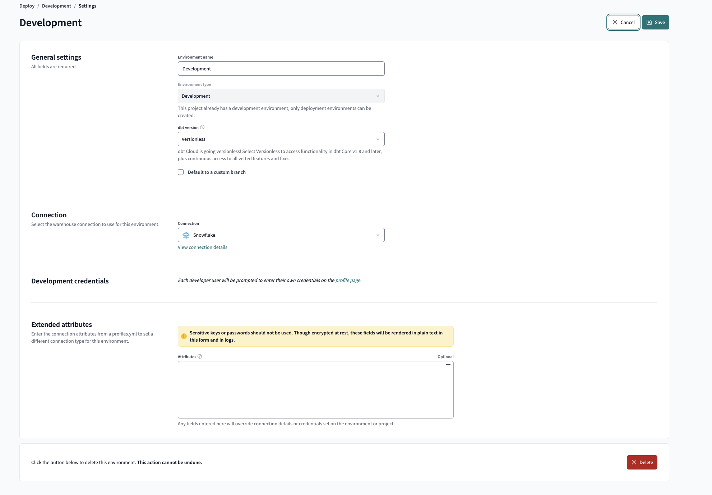The image size is (712, 495).
Task: Click the Save button icon
Action: point(649,22)
